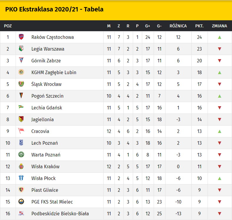Viewport: 232px width, 220px height.
Task: Open KGHM Zagłębie Lubin team link
Action: 54,72
